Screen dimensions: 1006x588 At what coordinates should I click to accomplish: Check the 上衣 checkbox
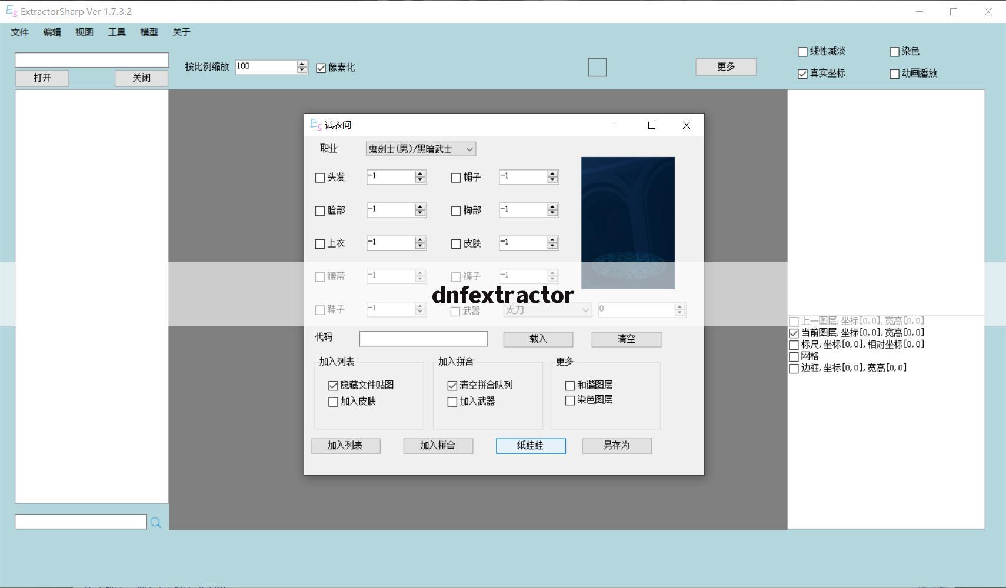(320, 243)
